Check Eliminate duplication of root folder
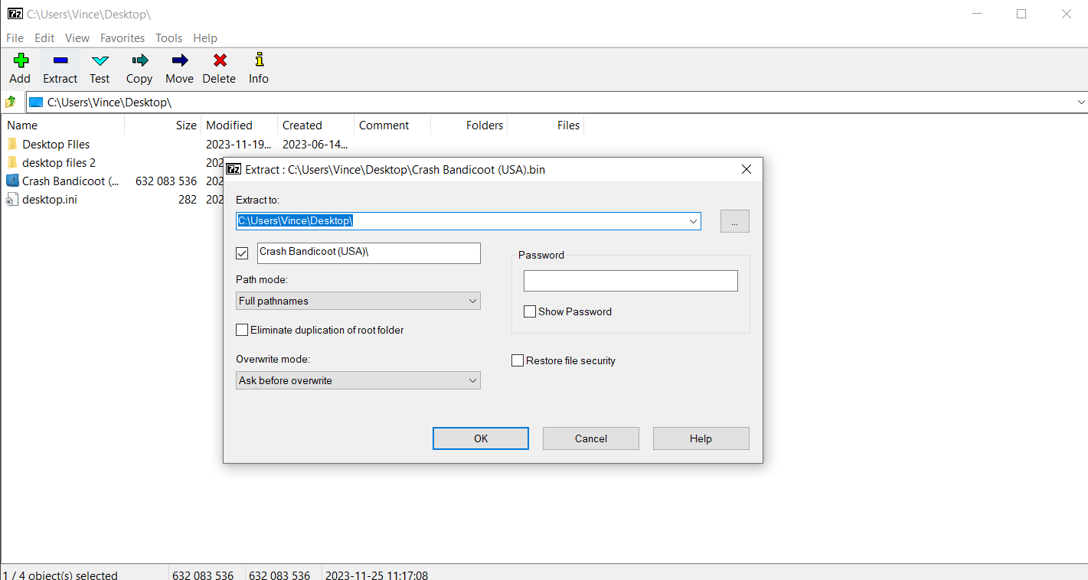The width and height of the screenshot is (1088, 580). point(242,329)
